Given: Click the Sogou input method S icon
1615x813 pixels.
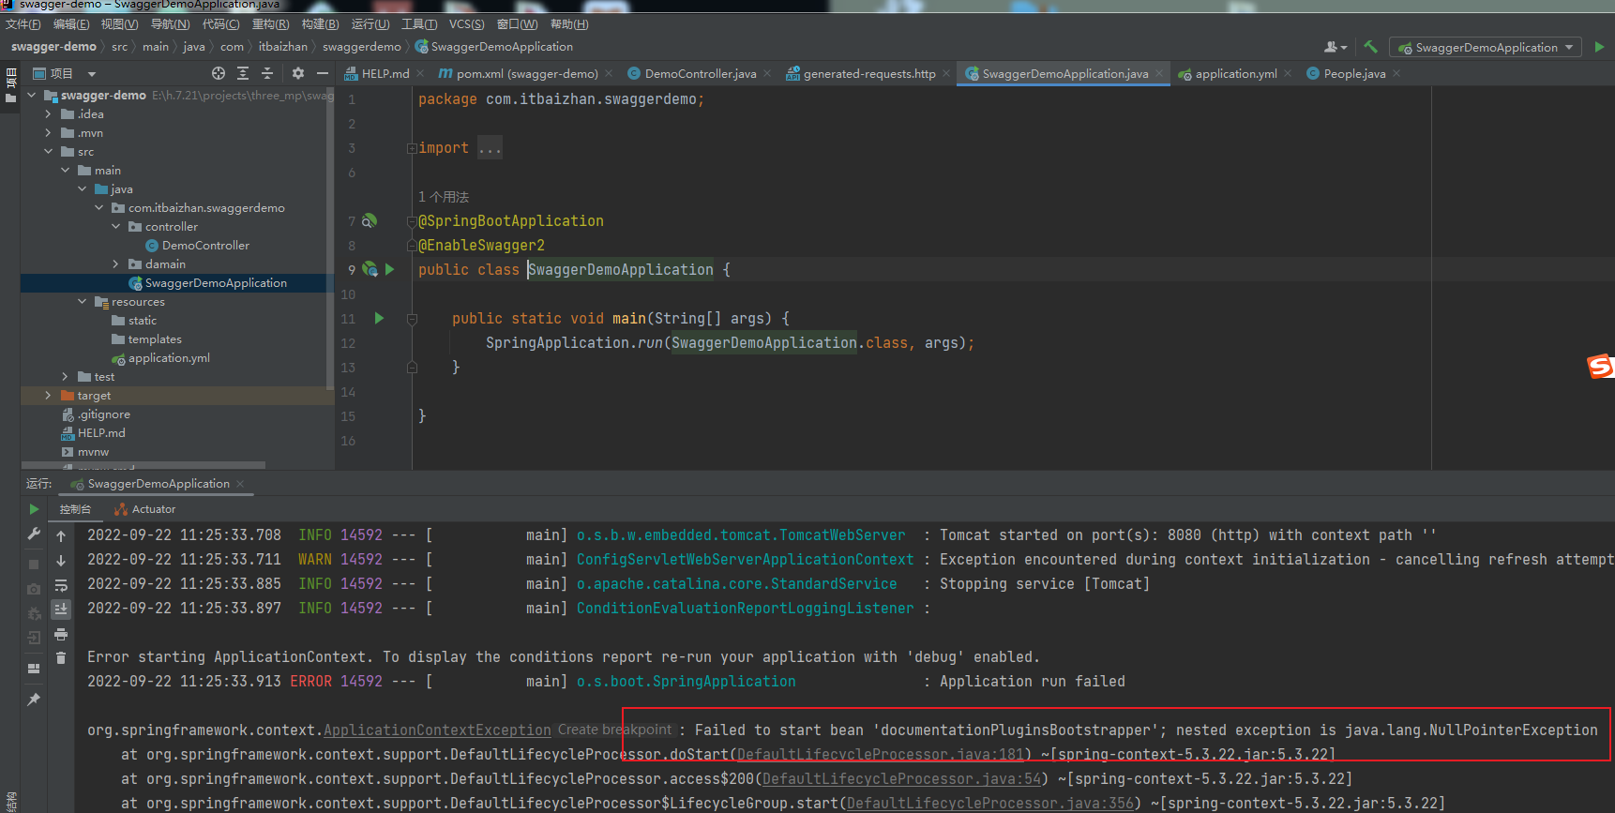Looking at the screenshot, I should coord(1600,366).
